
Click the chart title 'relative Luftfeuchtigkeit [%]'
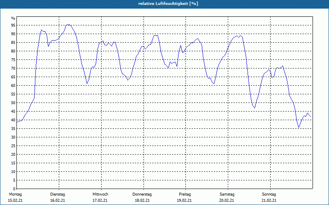[x=168, y=4]
